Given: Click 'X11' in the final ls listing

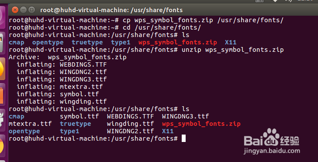Looking at the screenshot, I should point(168,131).
